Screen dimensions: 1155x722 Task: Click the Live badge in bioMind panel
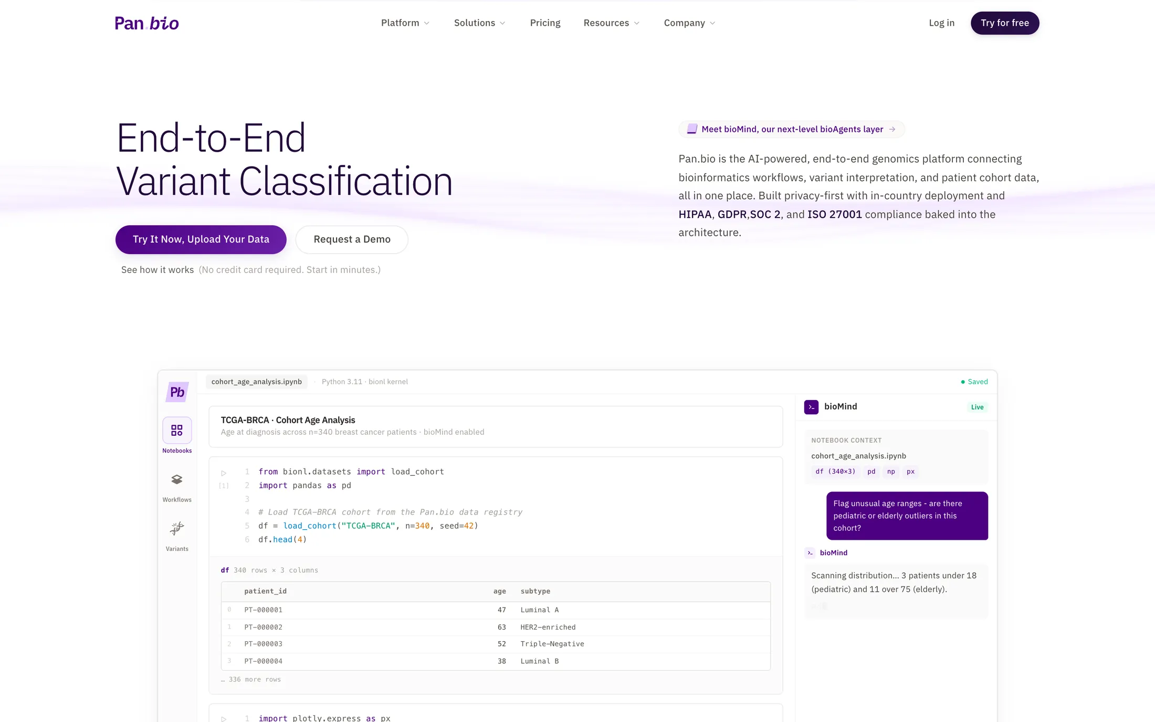[x=977, y=407]
